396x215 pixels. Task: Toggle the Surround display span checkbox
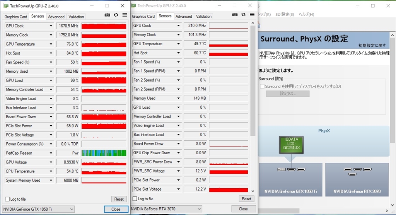[262, 86]
